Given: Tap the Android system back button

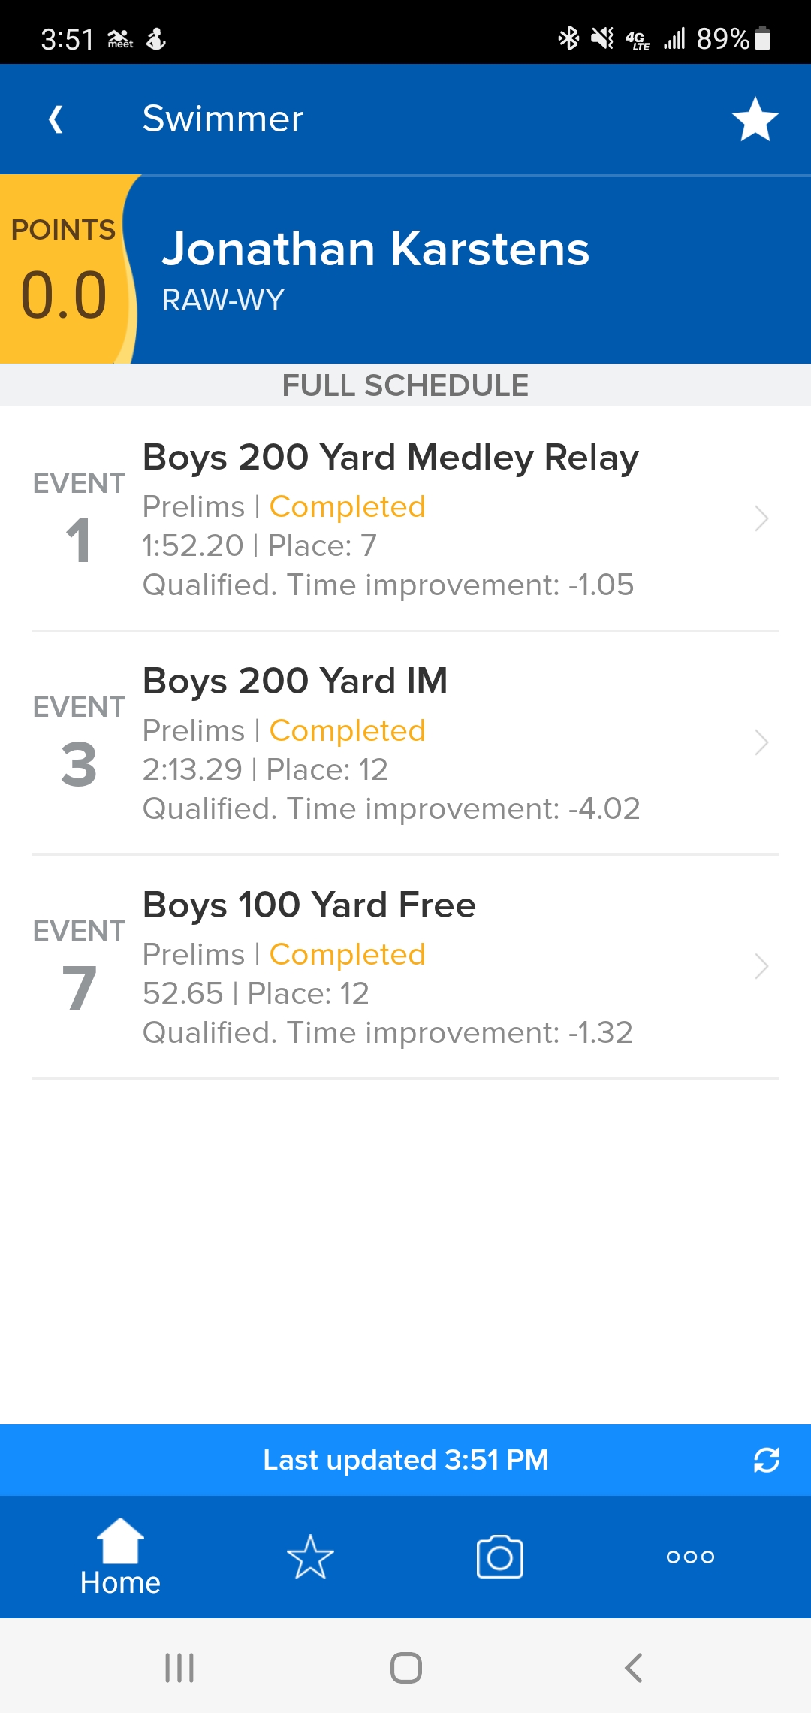Looking at the screenshot, I should tap(633, 1668).
